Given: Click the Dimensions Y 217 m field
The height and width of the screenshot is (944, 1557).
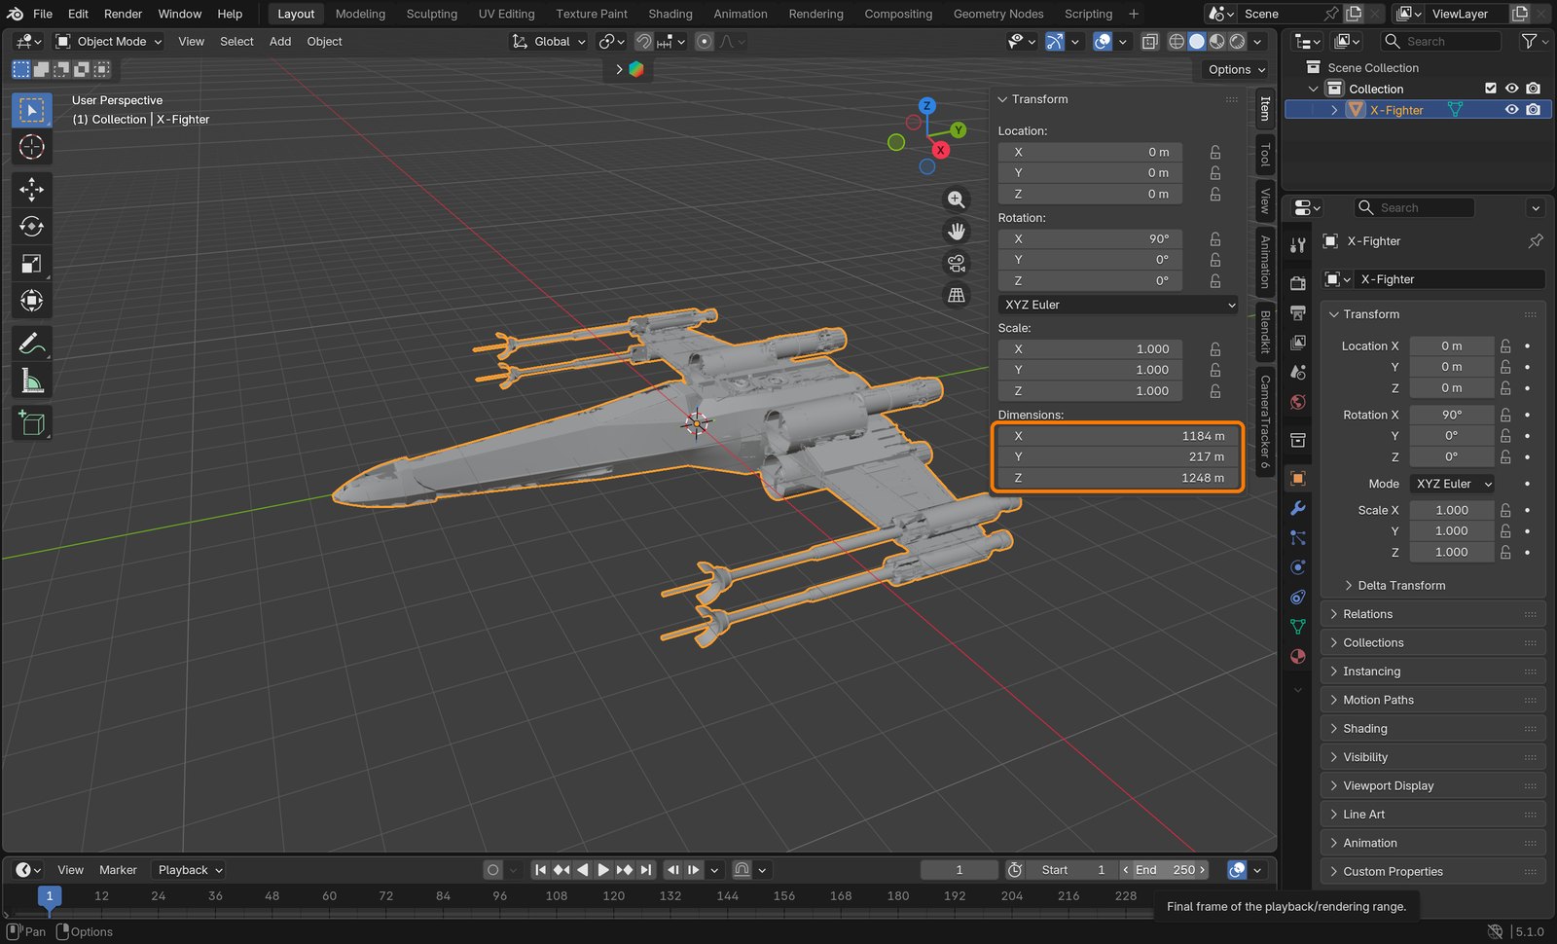Looking at the screenshot, I should (x=1118, y=456).
